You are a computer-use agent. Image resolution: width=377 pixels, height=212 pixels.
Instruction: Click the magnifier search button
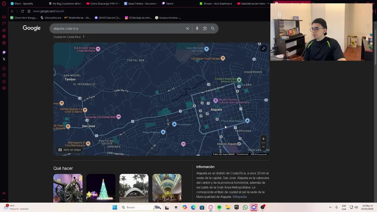click(213, 29)
